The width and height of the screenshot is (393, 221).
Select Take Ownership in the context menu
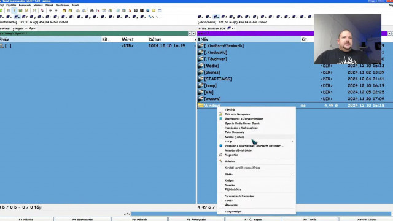coord(235,133)
